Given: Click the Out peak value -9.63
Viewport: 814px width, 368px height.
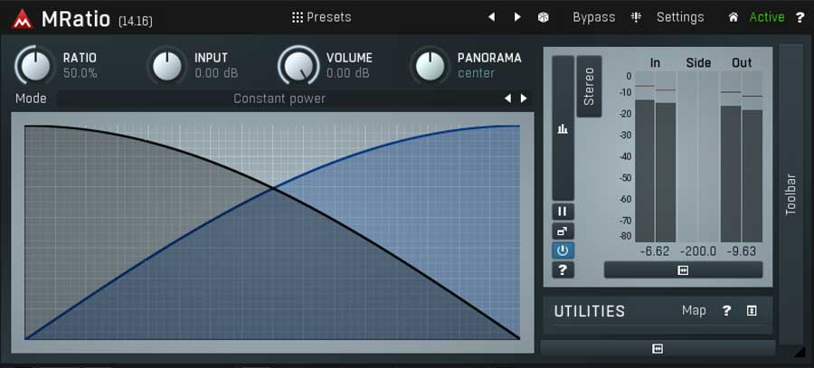Looking at the screenshot, I should tap(741, 251).
